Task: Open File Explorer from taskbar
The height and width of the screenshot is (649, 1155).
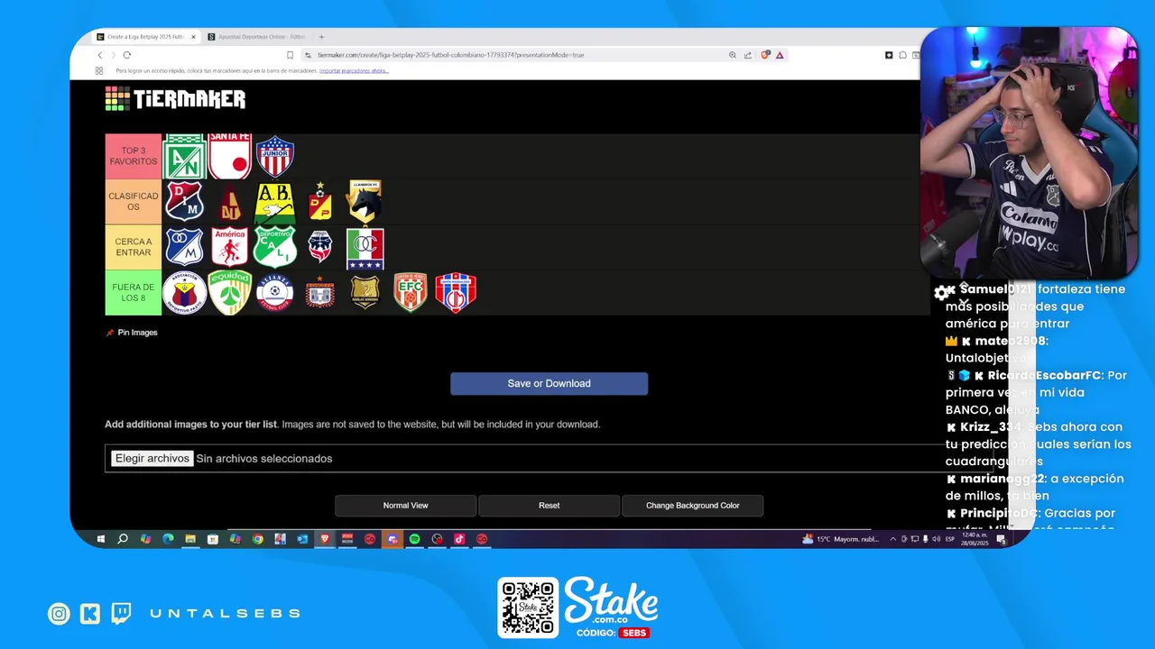Action: coord(190,539)
